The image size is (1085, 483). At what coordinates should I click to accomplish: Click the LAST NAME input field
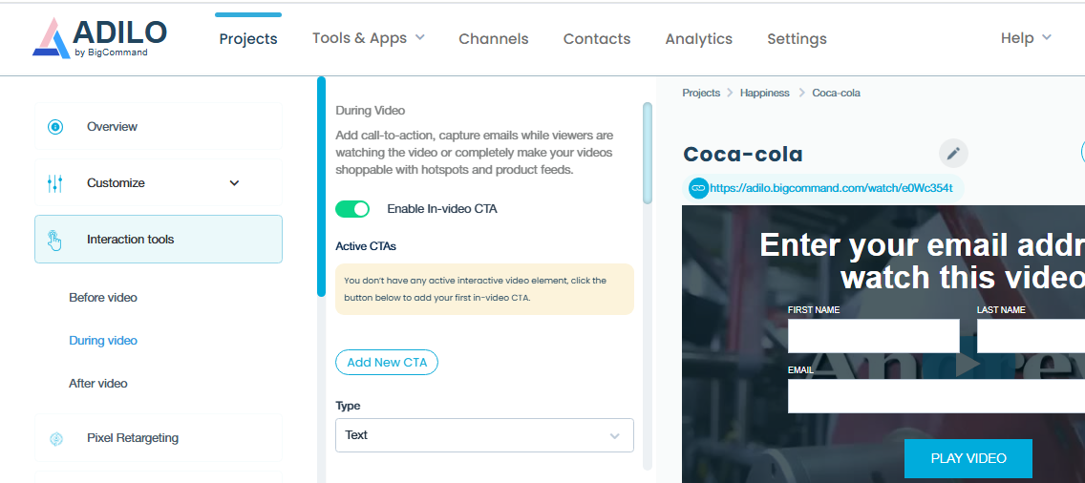click(1031, 336)
